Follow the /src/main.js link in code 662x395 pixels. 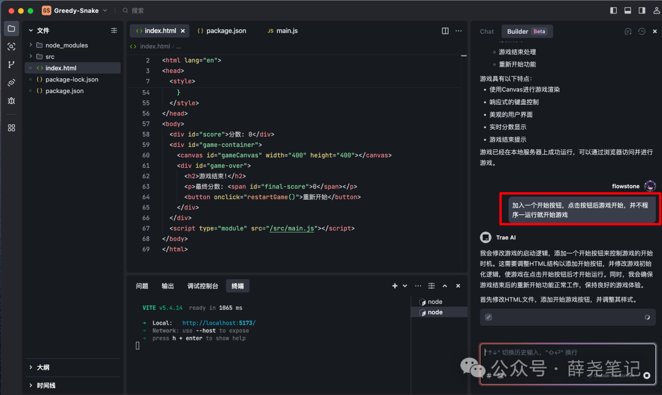coord(292,228)
